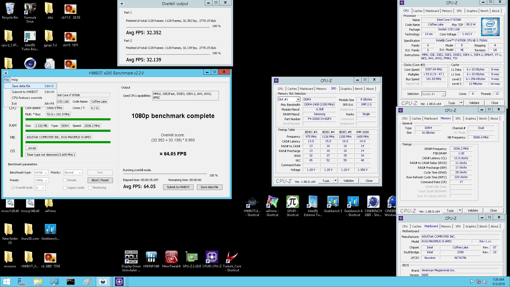Click Validate in the SPD CPU-Z window
The width and height of the screenshot is (510, 287).
pos(348,181)
